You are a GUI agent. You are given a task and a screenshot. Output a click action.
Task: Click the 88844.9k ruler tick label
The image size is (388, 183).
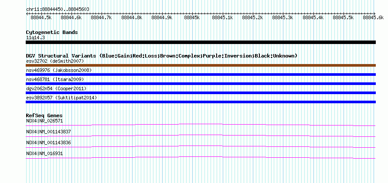point(162,17)
